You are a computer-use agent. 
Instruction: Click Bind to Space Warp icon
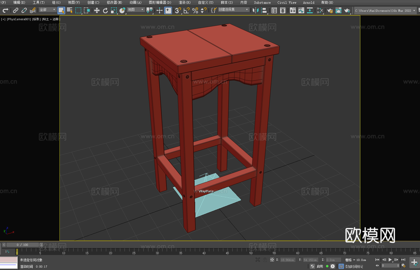[33, 10]
